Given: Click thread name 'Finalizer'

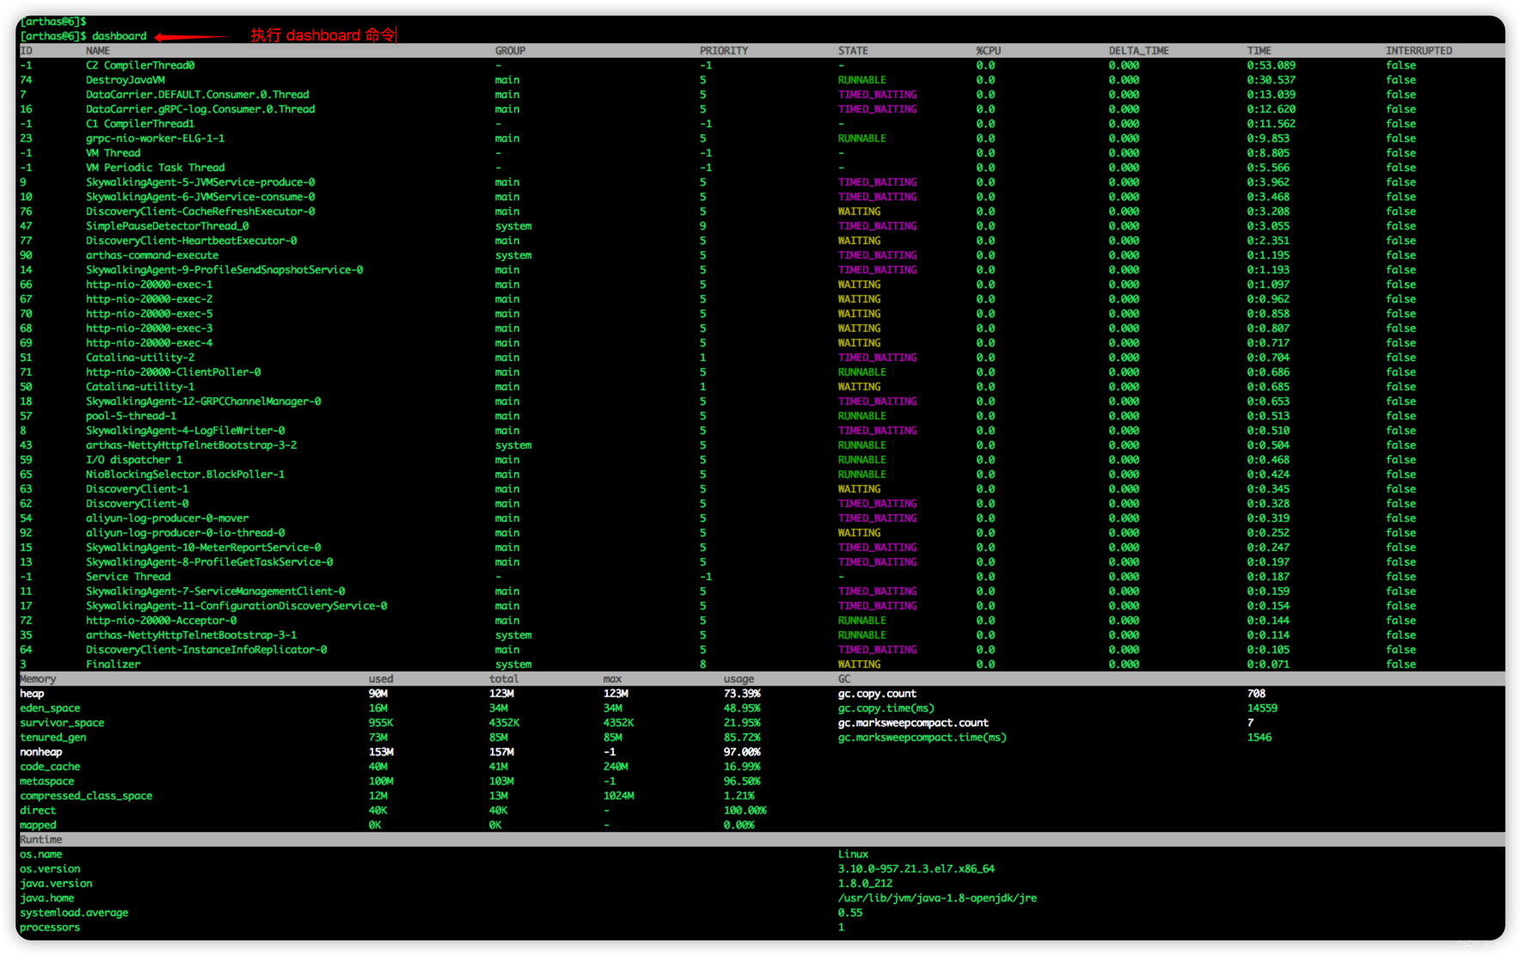Looking at the screenshot, I should point(113,665).
